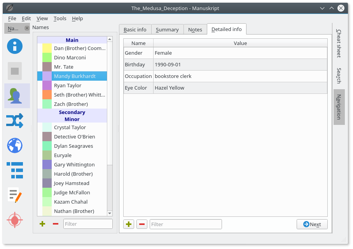Open the Plots shuffle-arrows icon
The image size is (353, 249).
pos(15,121)
